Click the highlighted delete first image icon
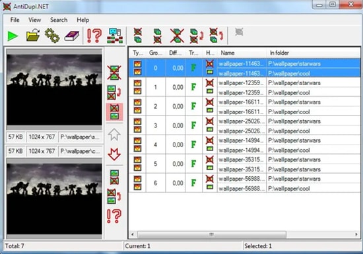This screenshot has height=254, width=363. point(114,112)
